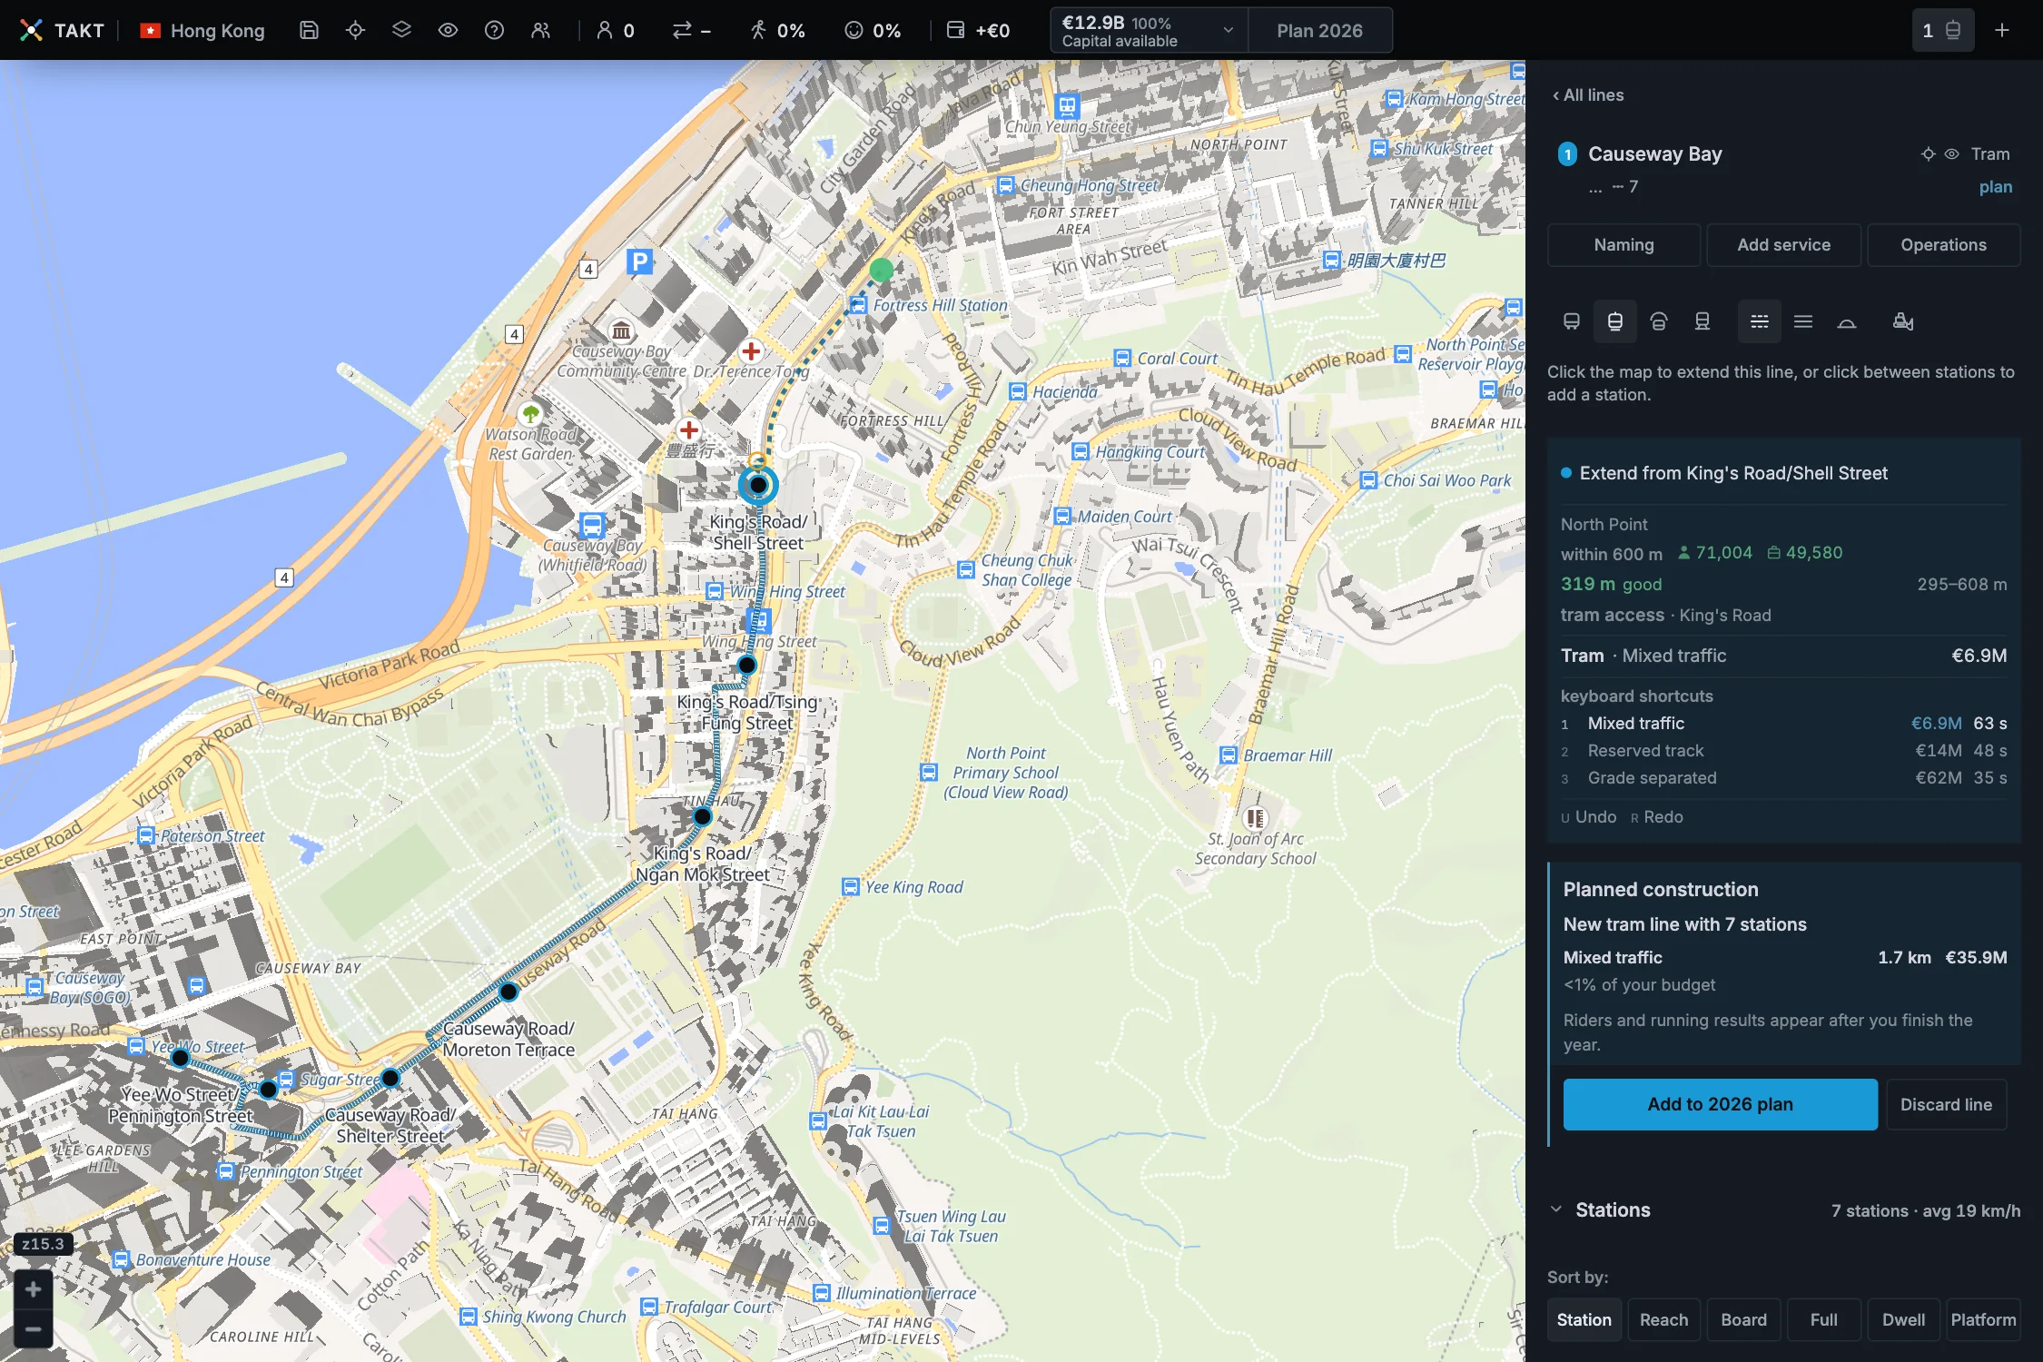
Task: Open the Hong Kong city selector
Action: (x=202, y=30)
